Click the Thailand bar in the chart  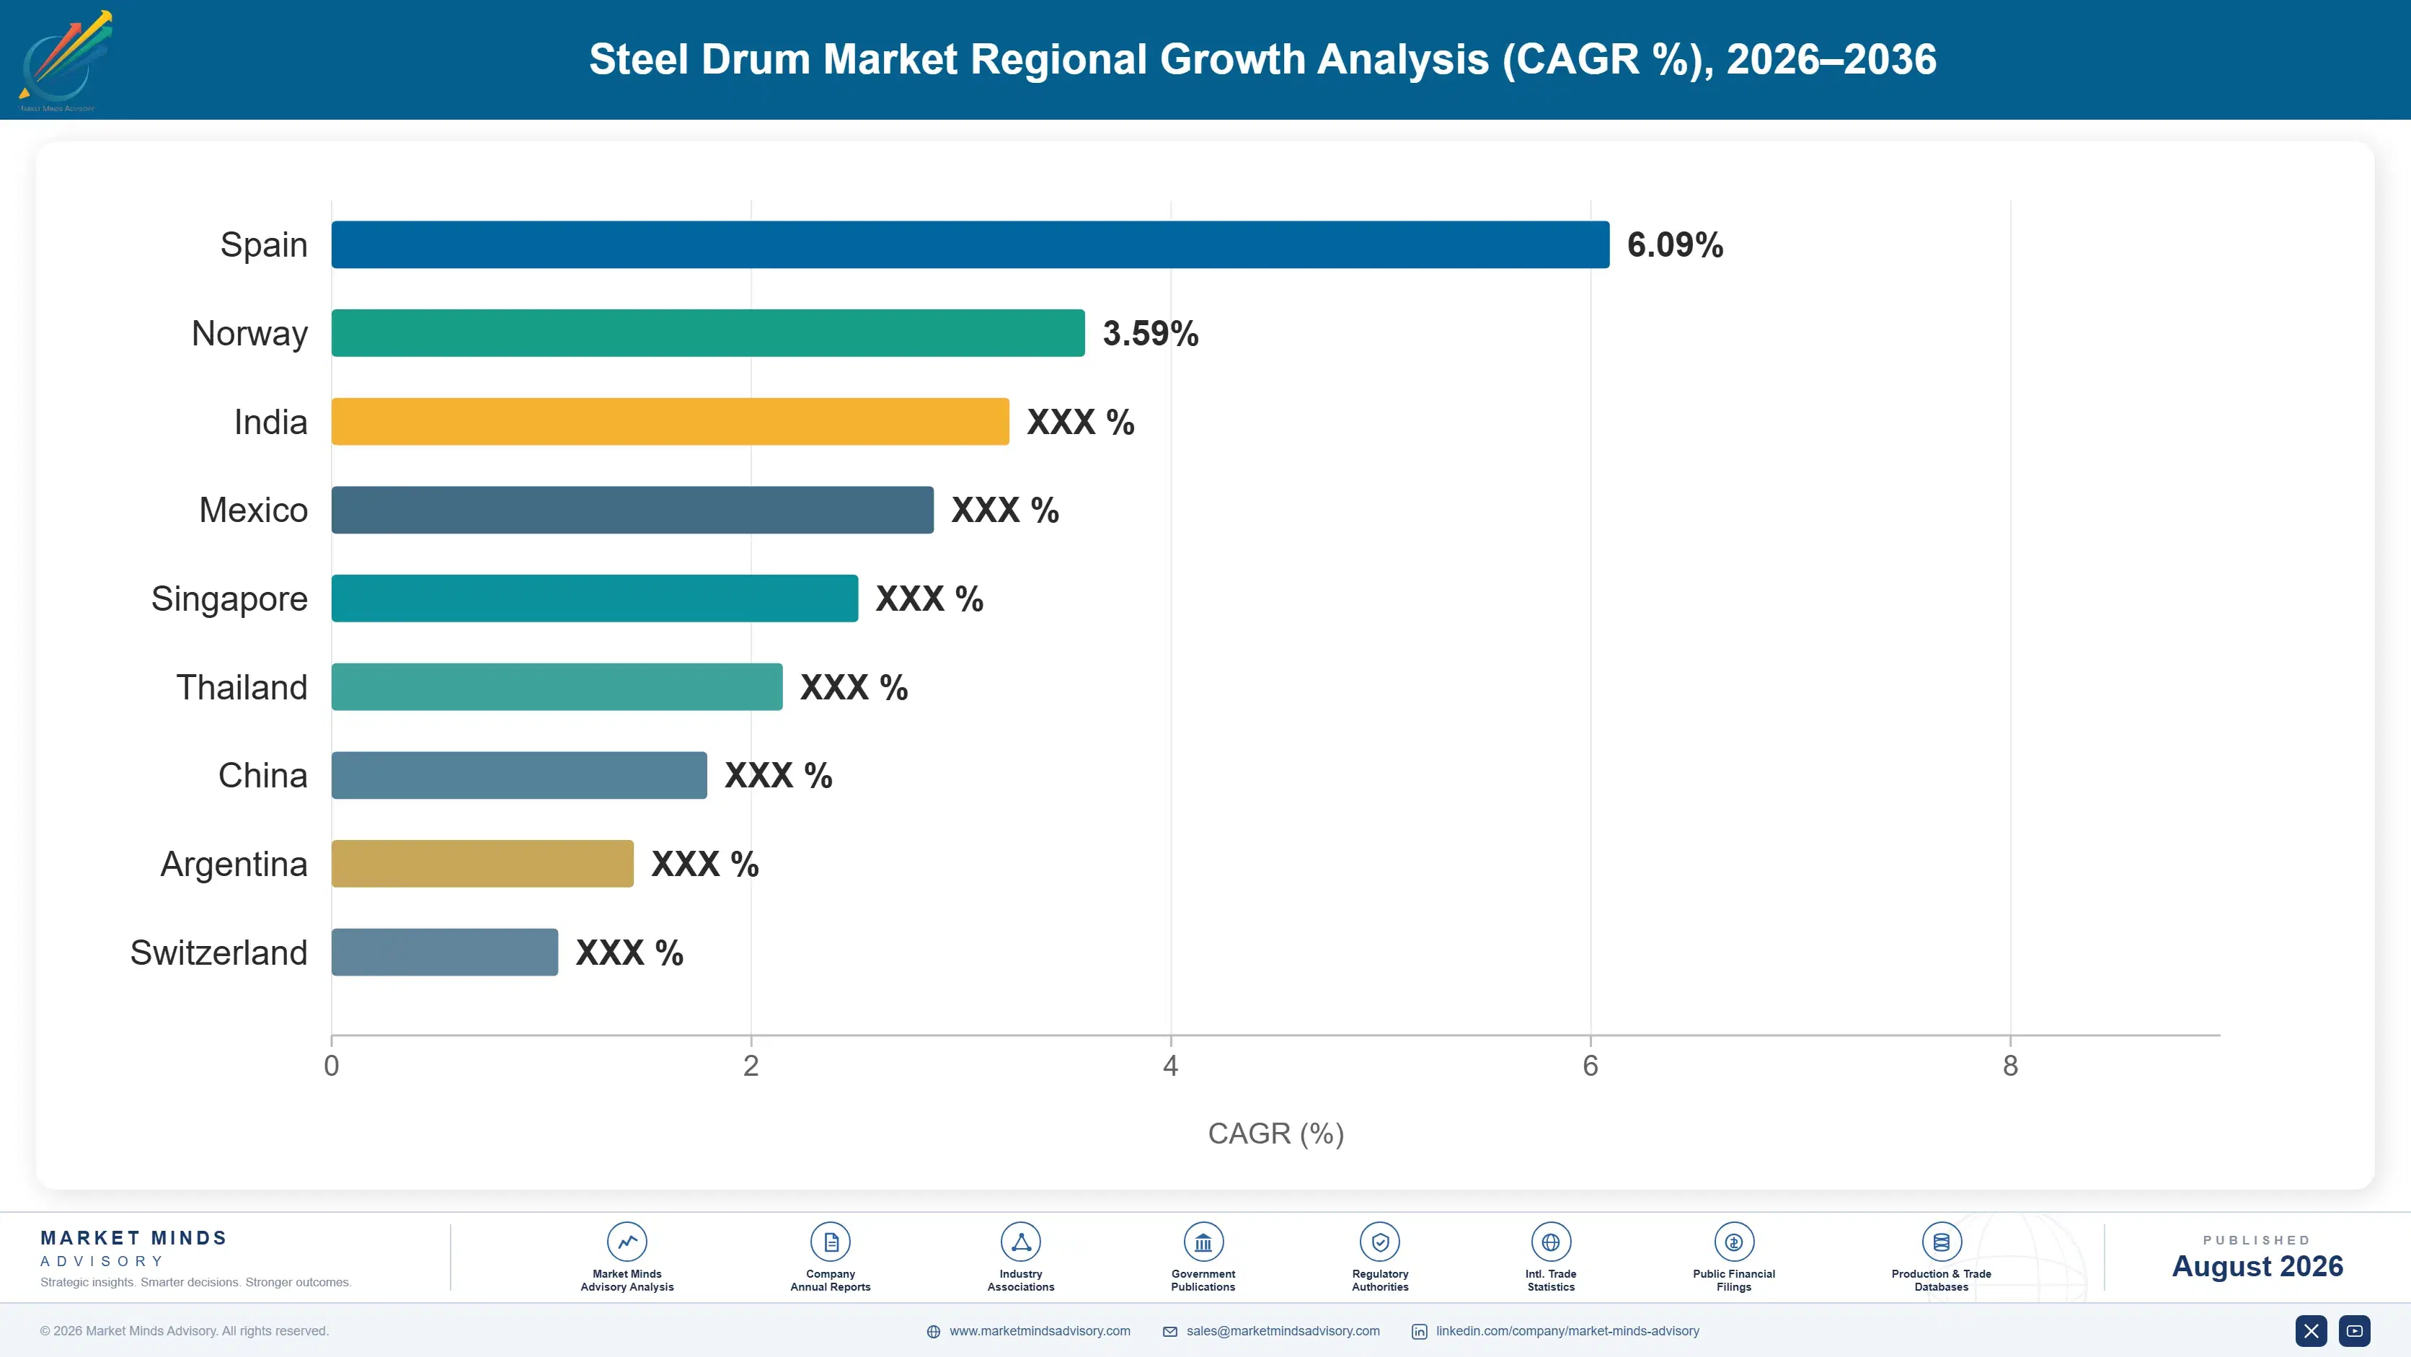click(557, 687)
